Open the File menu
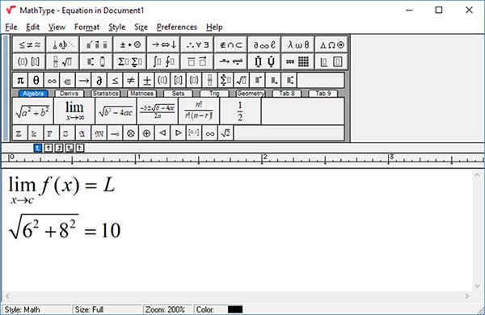Screen dimensions: 485x315 point(11,27)
